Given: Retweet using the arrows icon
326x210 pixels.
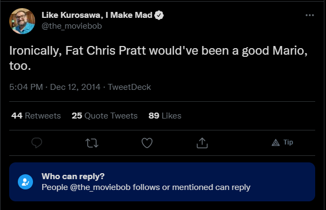Looking at the screenshot, I should (92, 143).
